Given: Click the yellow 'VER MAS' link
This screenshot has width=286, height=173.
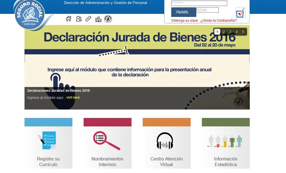Looking at the screenshot, I should 73,97.
